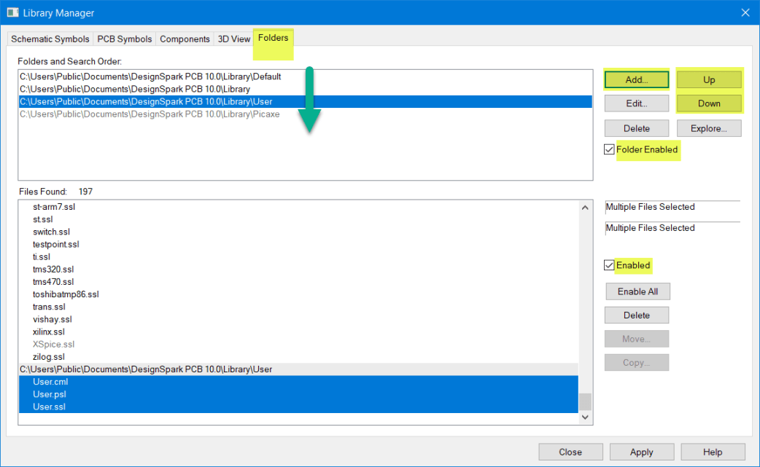Viewport: 760px width, 467px height.
Task: Select User.psl file
Action: pos(298,394)
